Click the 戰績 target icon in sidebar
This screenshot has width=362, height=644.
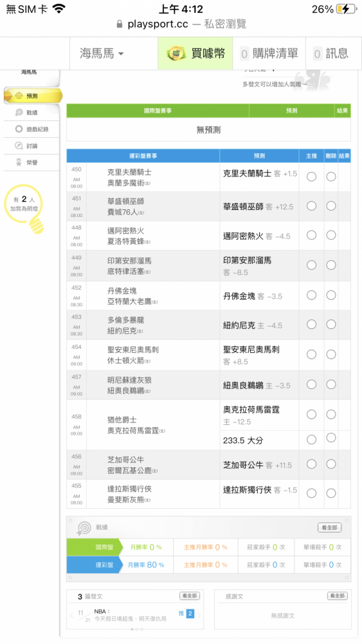(x=19, y=113)
